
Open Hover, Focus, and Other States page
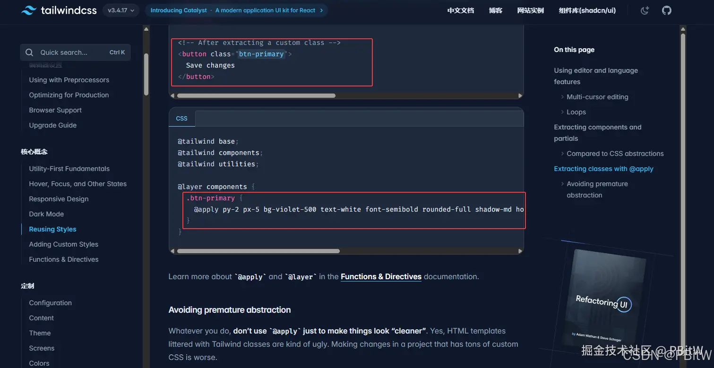pyautogui.click(x=77, y=184)
